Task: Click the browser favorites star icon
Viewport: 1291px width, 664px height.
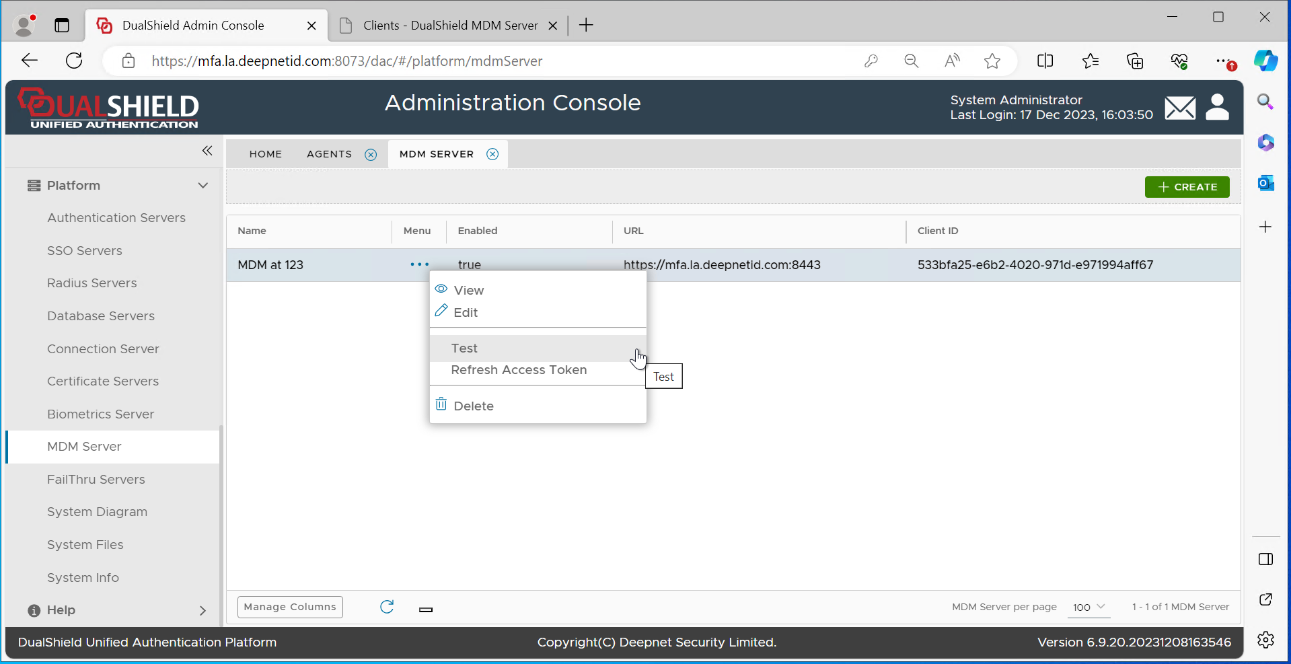Action: point(992,61)
